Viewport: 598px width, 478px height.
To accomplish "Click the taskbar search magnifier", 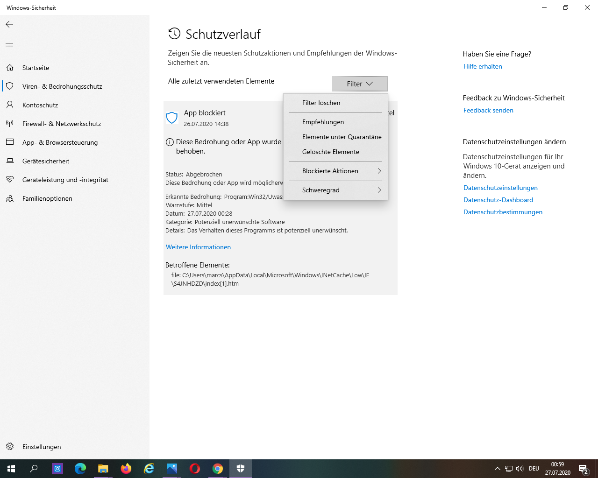I will [34, 469].
